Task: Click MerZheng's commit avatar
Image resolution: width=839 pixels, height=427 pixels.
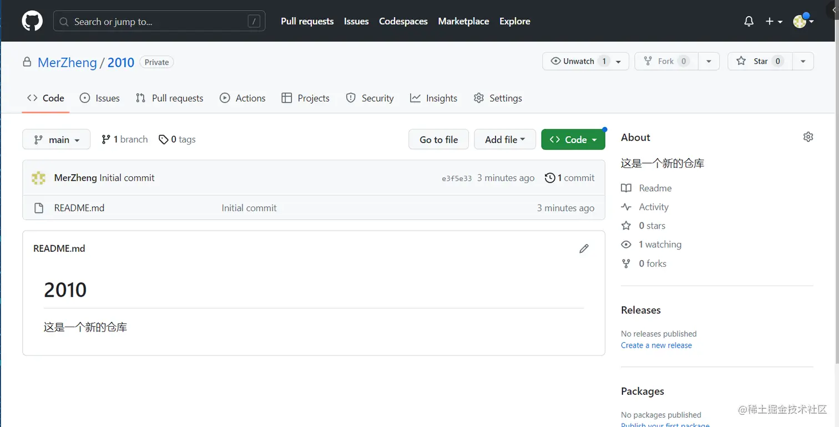Action: tap(38, 178)
